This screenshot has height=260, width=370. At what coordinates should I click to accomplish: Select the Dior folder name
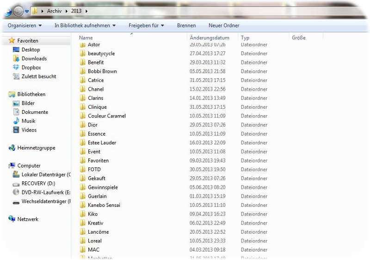92,125
